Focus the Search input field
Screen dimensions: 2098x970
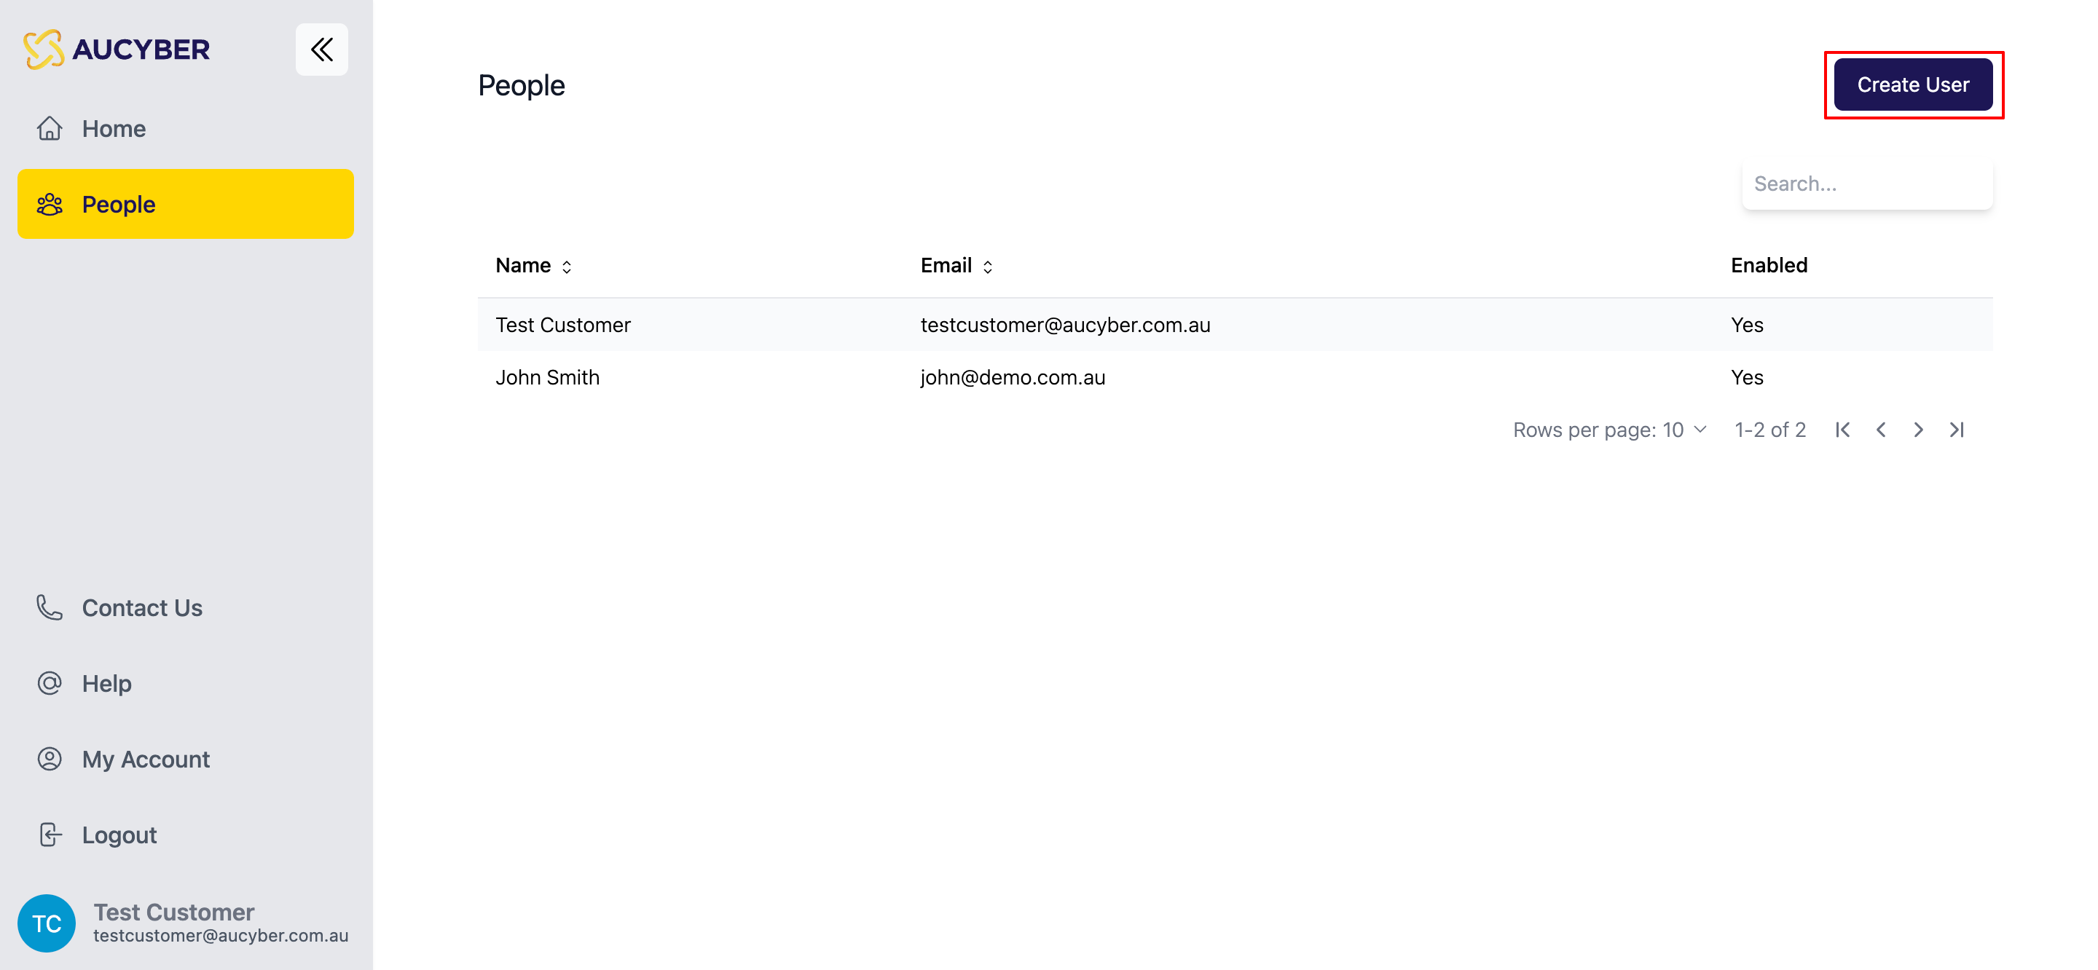pyautogui.click(x=1866, y=184)
